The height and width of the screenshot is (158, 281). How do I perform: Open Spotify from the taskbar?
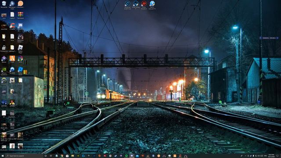coord(126,156)
